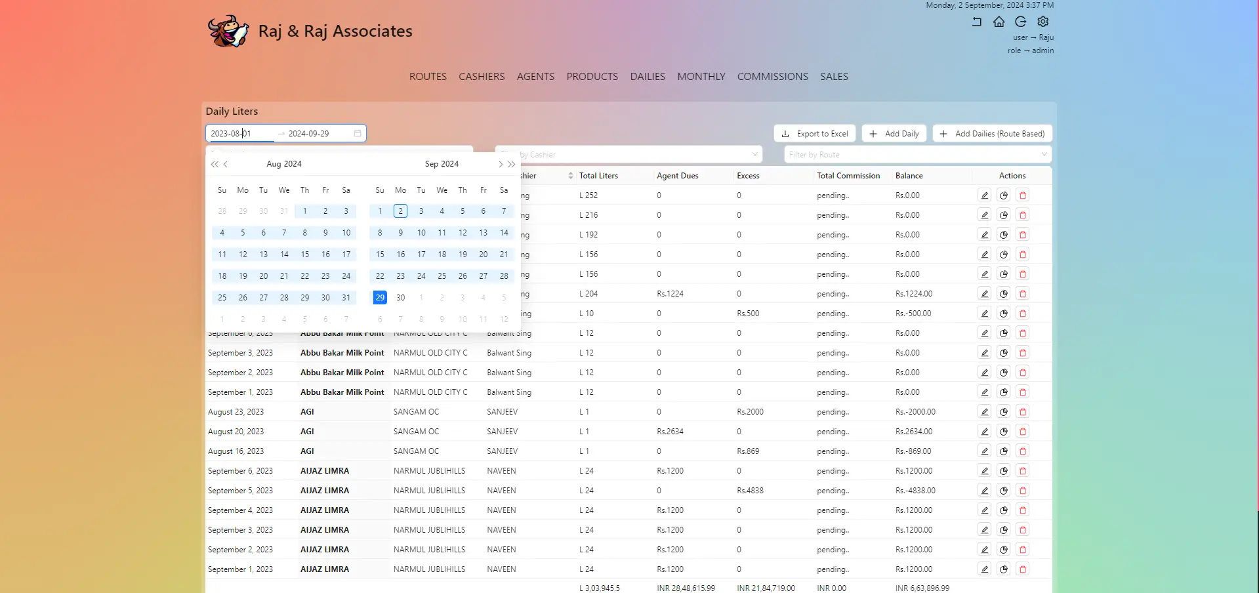1259x593 pixels.
Task: Click the Total Liters column header
Action: pos(598,176)
